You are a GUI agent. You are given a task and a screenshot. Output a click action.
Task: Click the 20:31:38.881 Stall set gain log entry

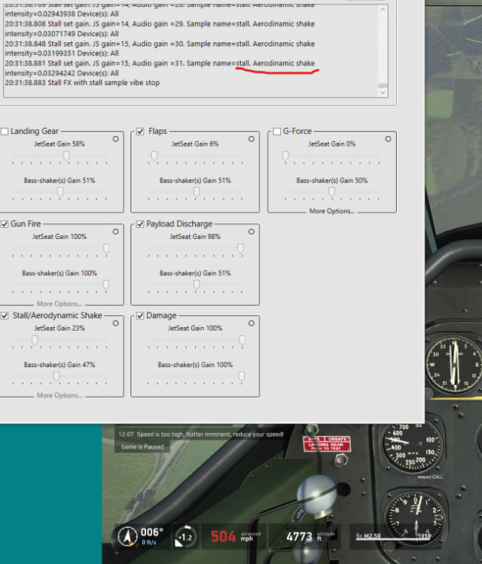(160, 68)
